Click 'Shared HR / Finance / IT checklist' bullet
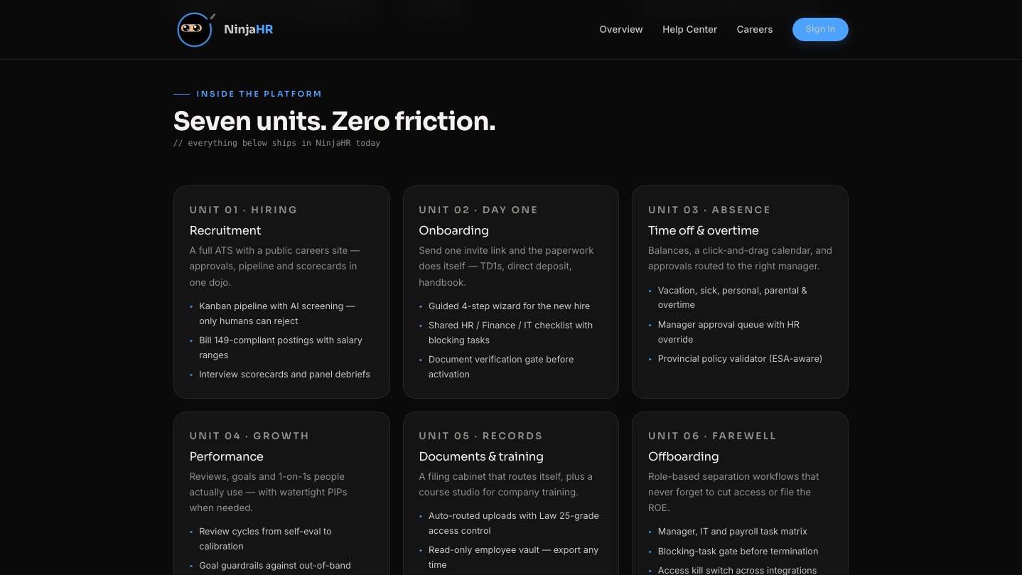This screenshot has height=575, width=1022. click(x=510, y=333)
